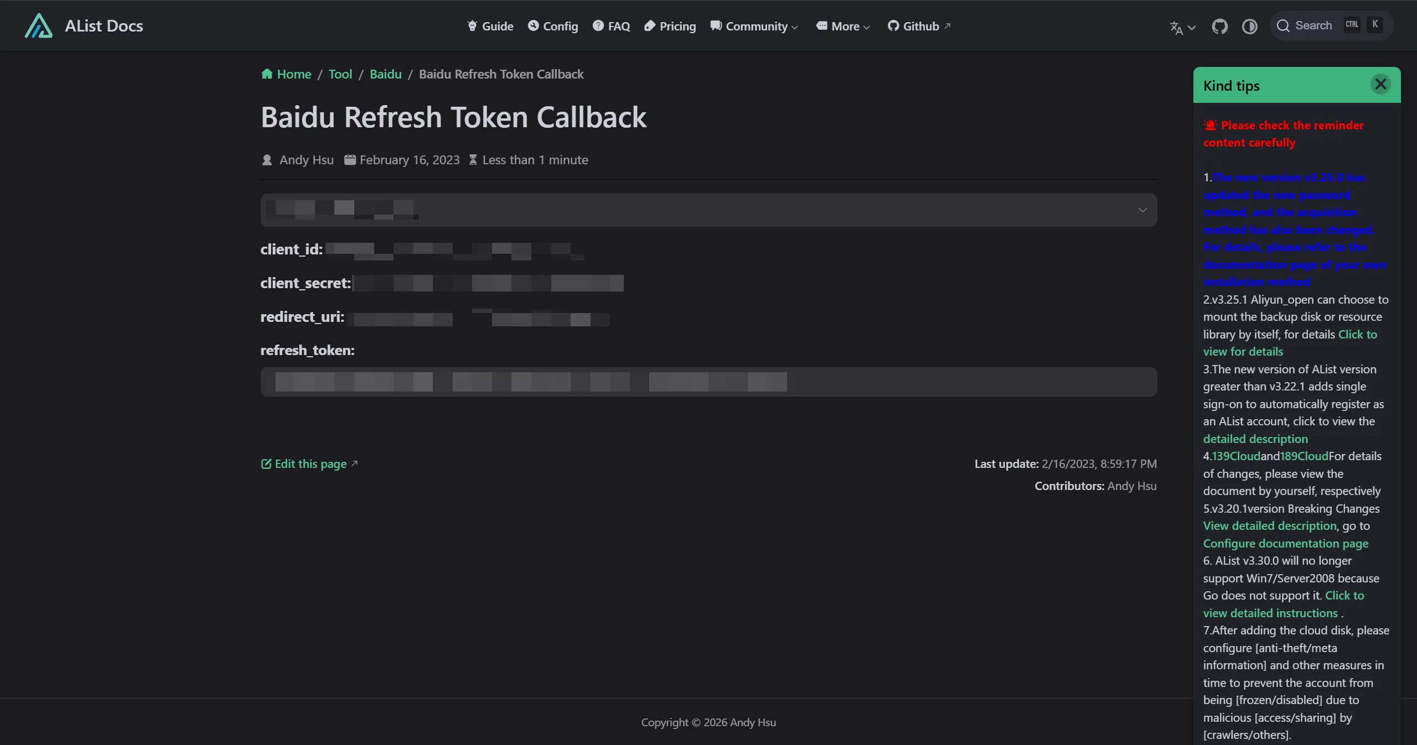This screenshot has width=1417, height=745.
Task: Select the Guide crown icon
Action: coord(472,25)
